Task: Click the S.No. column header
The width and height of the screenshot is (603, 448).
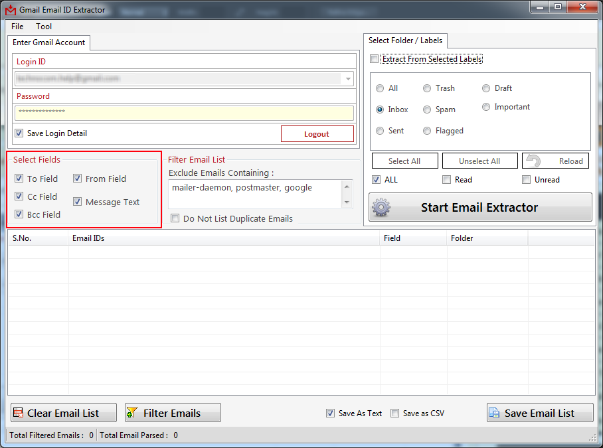Action: 39,238
